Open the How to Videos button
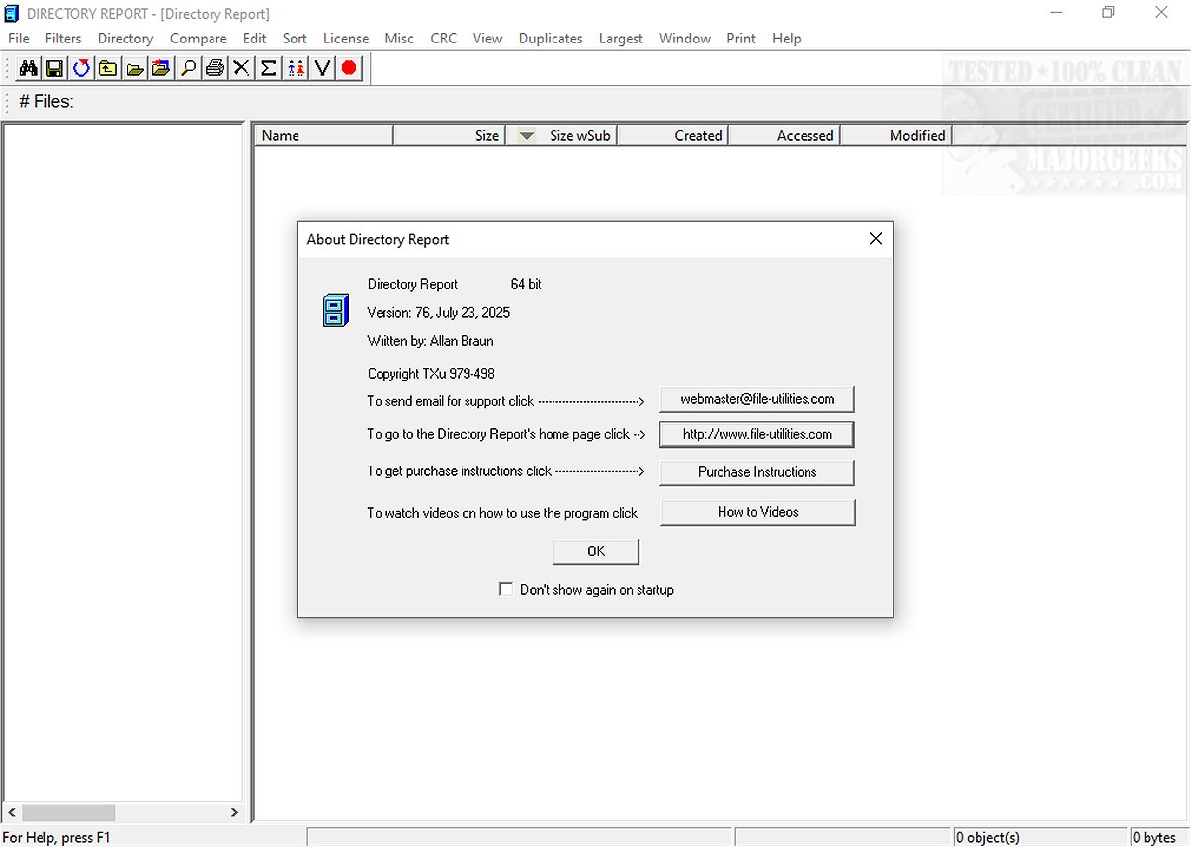The image size is (1191, 847). click(x=757, y=512)
